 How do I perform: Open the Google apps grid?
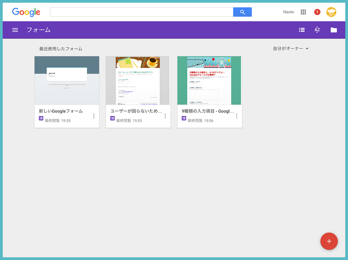[303, 12]
